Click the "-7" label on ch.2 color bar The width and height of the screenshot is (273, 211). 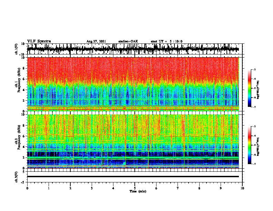254,164
